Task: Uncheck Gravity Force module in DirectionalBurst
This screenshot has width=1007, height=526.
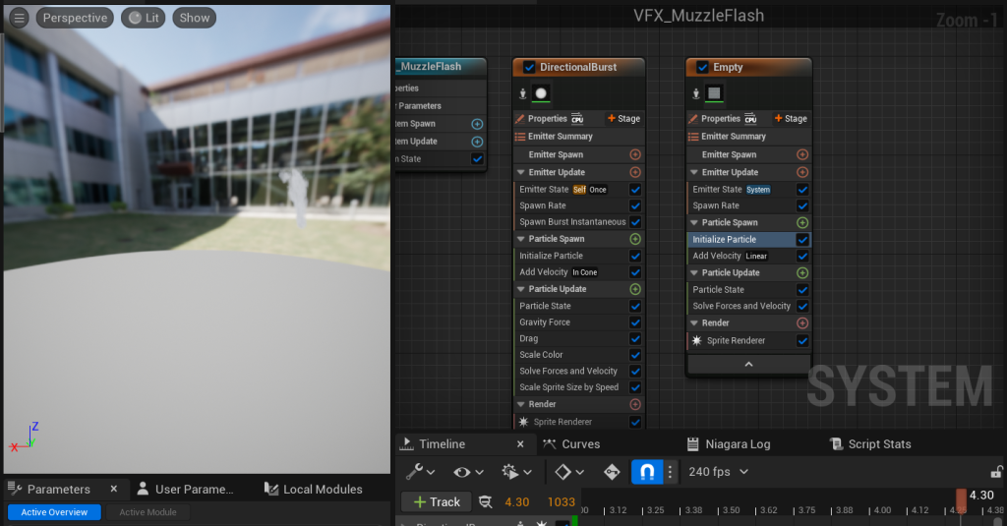Action: coord(634,322)
